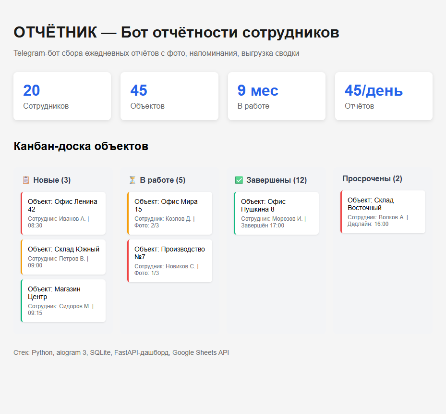Viewport: 446px width, 414px height.
Task: Click the Фото: 1/3 text
Action: click(x=146, y=273)
